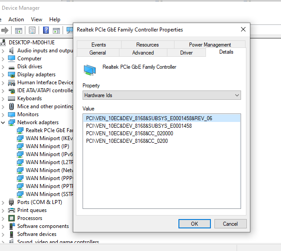Click the Processors chip icon
Screen dimensions: 281x251
pyautogui.click(x=12, y=218)
